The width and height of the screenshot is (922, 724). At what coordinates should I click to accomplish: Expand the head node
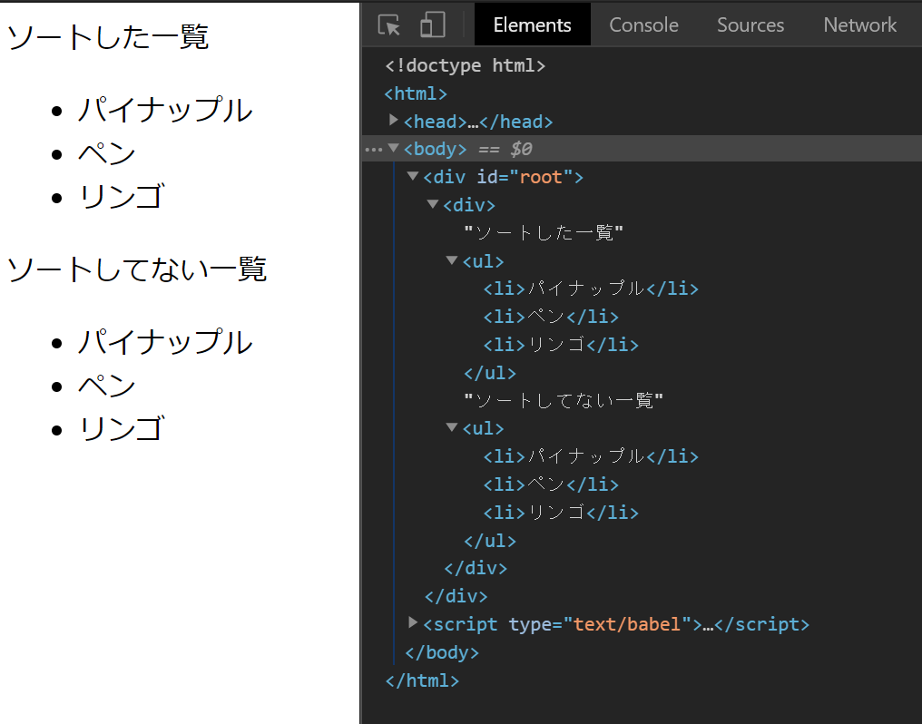tap(393, 121)
